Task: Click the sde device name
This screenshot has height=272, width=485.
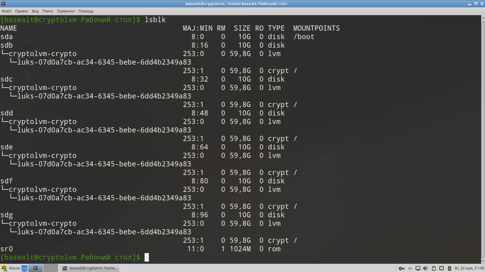Action: click(7, 147)
